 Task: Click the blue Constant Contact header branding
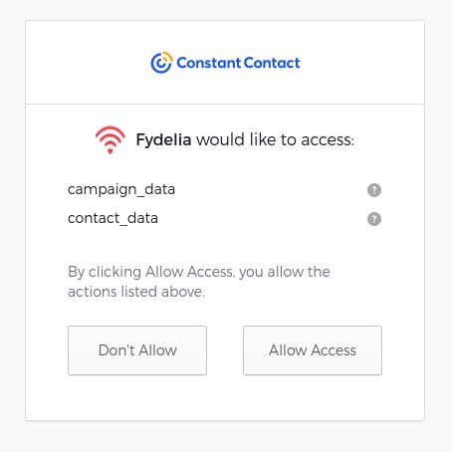tap(225, 63)
